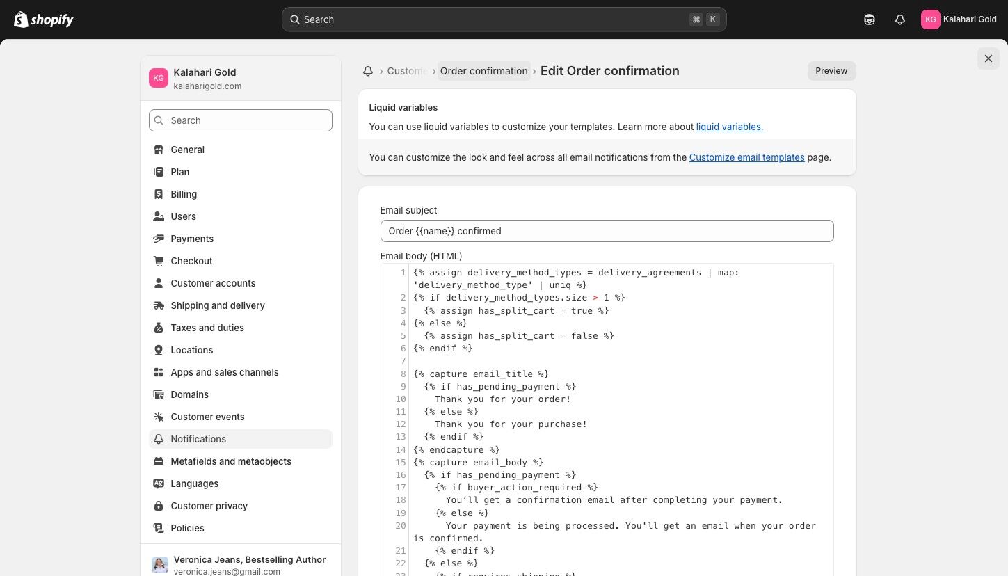1008x576 pixels.
Task: Open the Customize email templates link
Action: point(746,157)
